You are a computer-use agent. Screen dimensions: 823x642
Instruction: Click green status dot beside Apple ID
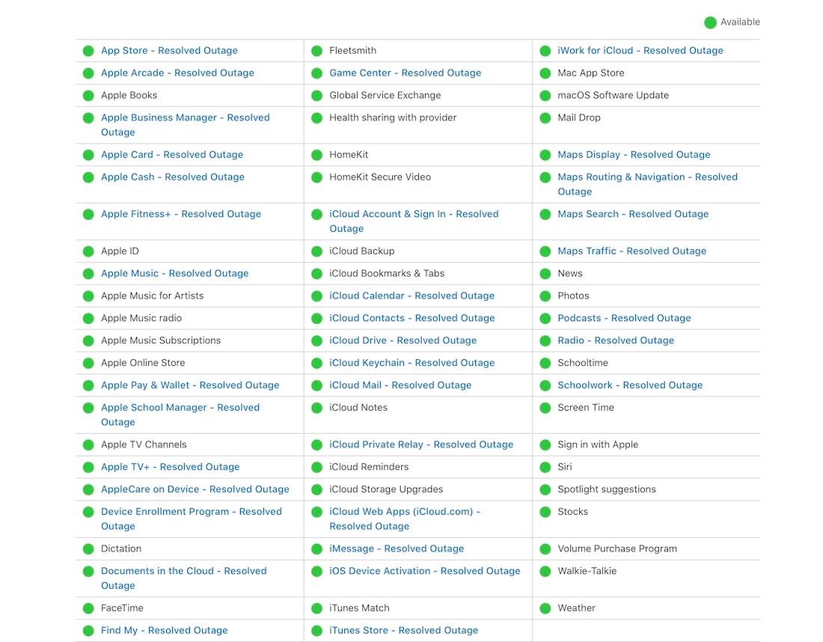[88, 251]
